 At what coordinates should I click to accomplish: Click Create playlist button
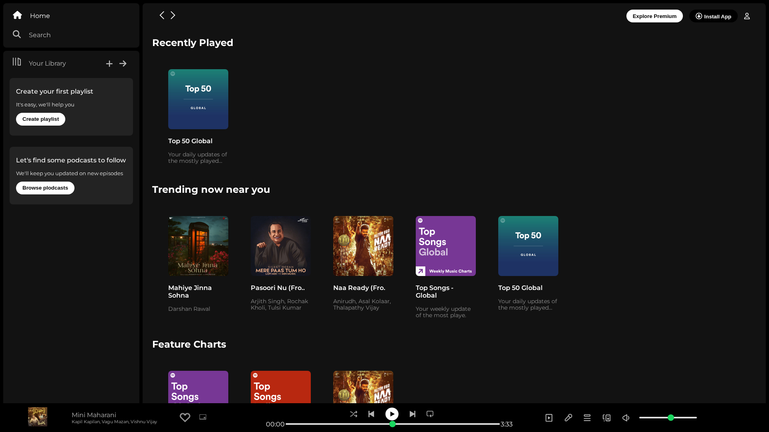point(40,119)
